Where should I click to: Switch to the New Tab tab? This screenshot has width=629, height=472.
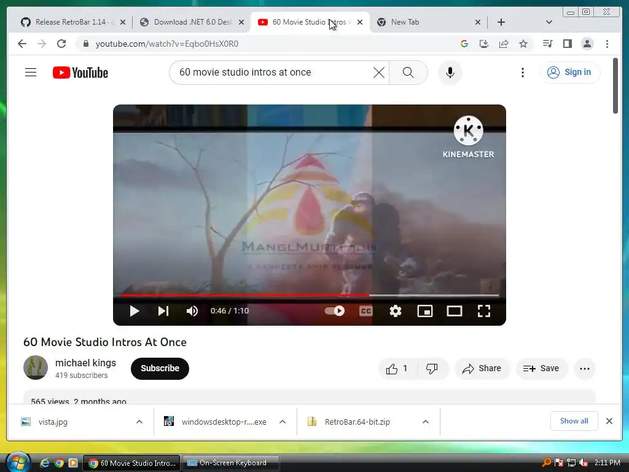(x=428, y=22)
